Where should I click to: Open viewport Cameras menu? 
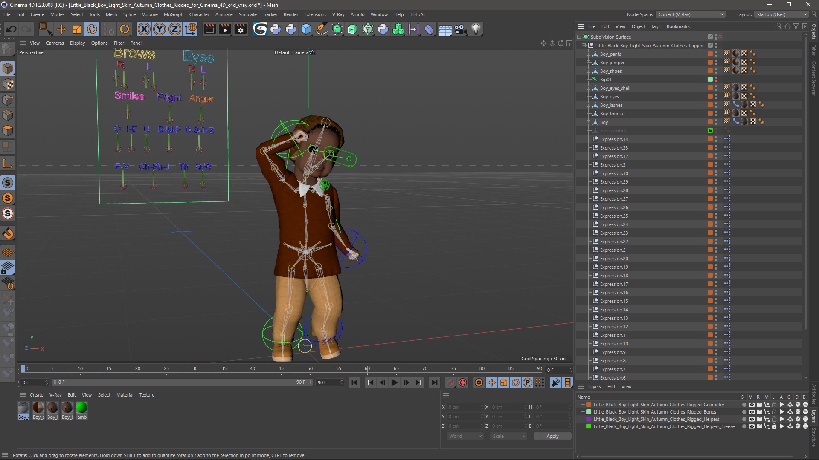pyautogui.click(x=55, y=43)
